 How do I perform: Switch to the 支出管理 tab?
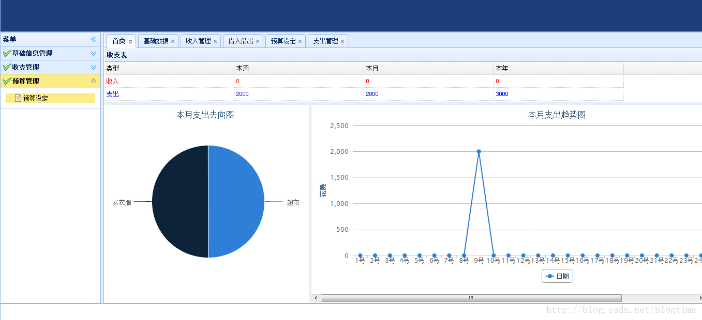(325, 41)
